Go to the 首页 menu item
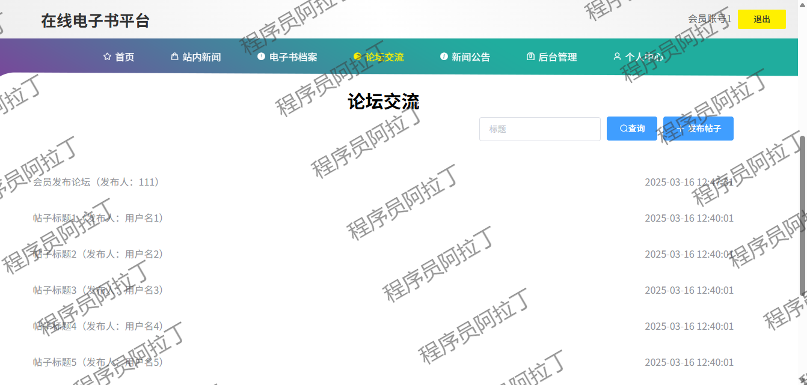The height and width of the screenshot is (385, 807). [119, 57]
